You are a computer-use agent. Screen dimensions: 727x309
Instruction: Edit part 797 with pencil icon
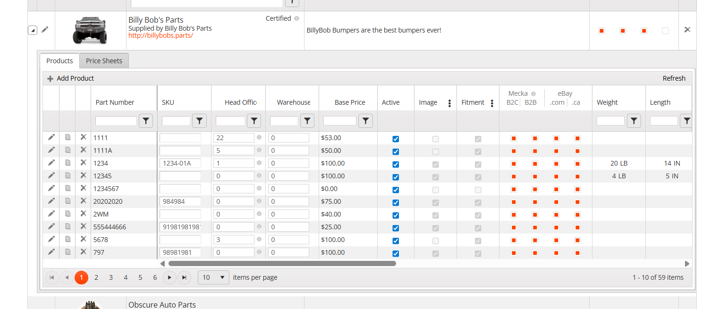click(51, 252)
